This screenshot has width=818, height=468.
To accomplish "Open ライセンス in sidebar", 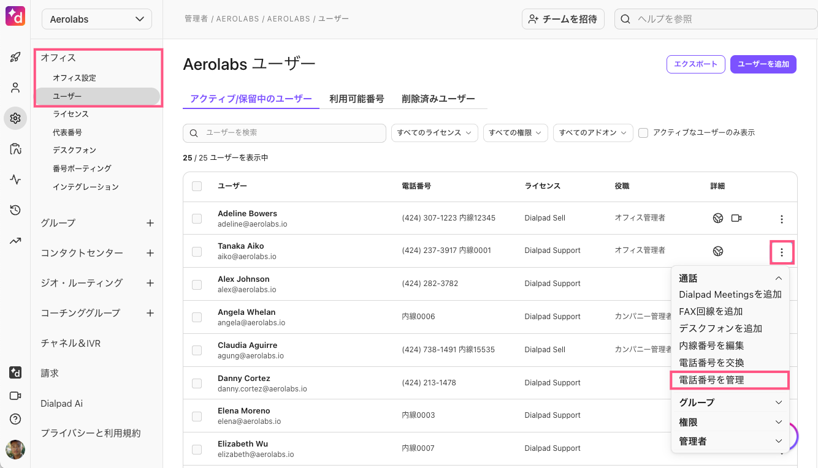I will tap(71, 114).
